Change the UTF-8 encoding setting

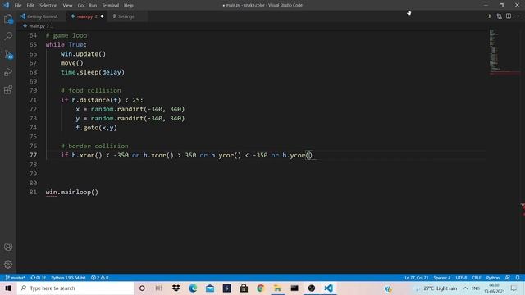tap(461, 278)
